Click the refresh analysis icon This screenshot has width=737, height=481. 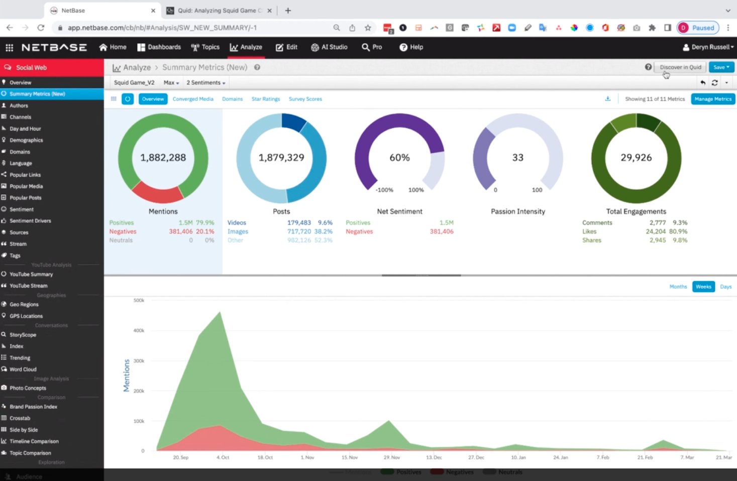click(x=714, y=82)
